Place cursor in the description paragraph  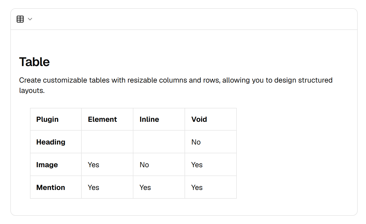(x=176, y=85)
